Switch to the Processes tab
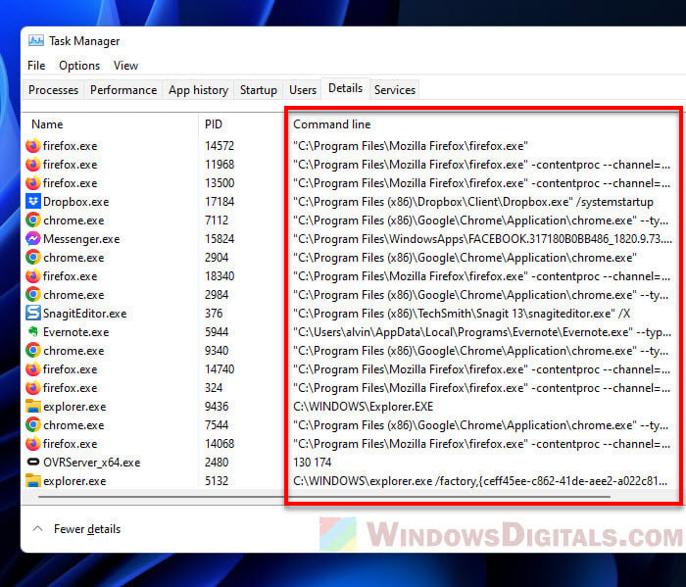 point(53,90)
